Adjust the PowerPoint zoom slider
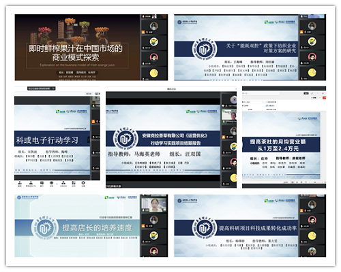The image size is (341, 272). click(x=316, y=182)
